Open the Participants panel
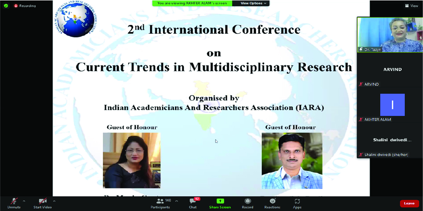This screenshot has height=211, width=423. point(160,203)
